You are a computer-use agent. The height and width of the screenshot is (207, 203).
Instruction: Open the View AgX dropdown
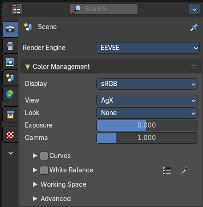coord(147,100)
